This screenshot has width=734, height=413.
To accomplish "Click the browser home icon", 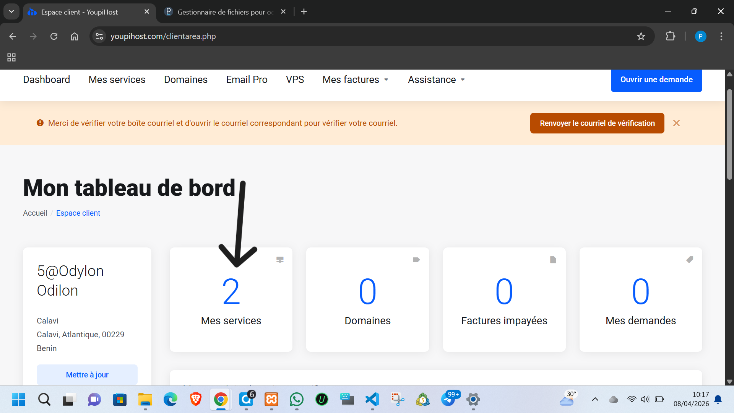I will click(75, 36).
